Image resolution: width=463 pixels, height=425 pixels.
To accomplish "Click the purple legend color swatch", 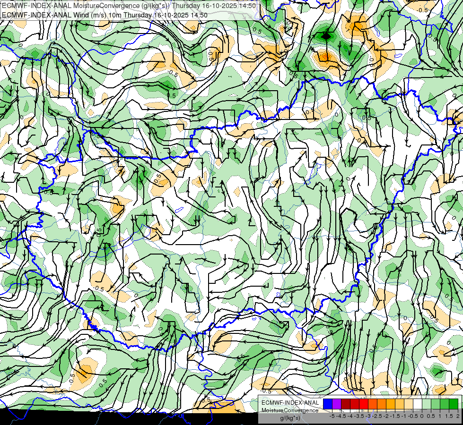I will pos(337,404).
